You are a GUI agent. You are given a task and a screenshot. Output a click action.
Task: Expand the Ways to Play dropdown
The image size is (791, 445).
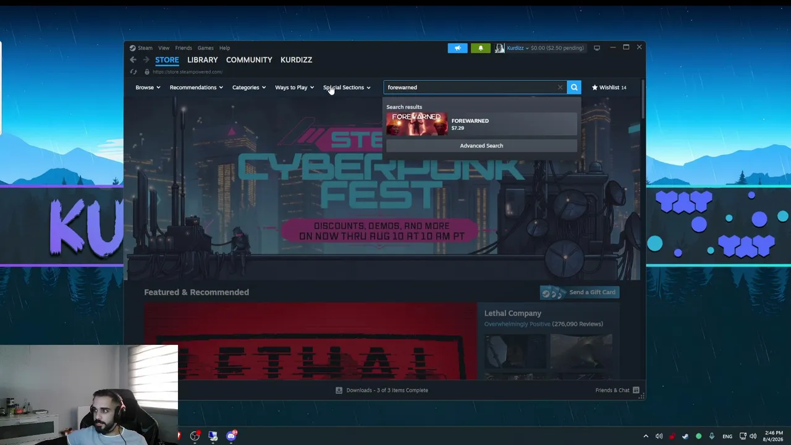coord(294,87)
